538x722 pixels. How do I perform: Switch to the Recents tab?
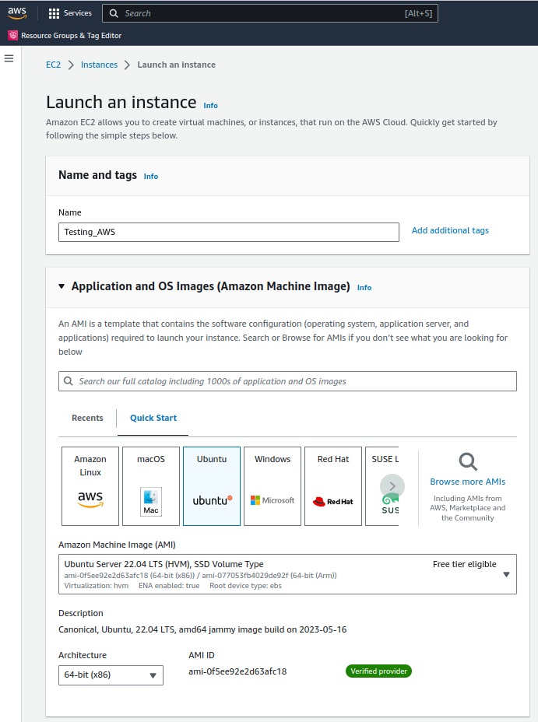pyautogui.click(x=87, y=418)
